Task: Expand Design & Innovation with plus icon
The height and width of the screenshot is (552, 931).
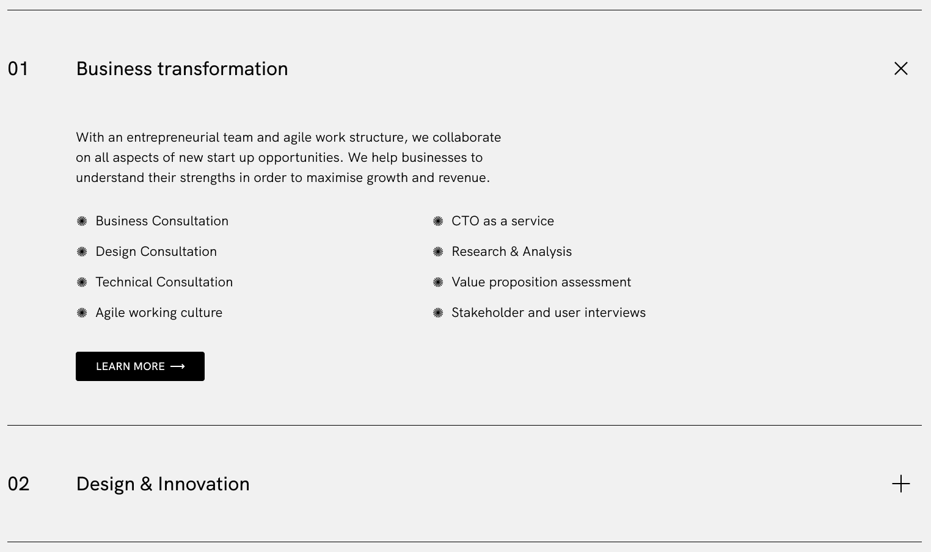Action: pos(900,484)
